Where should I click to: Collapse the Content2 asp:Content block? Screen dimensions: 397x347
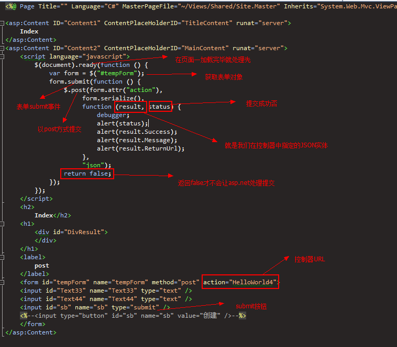[3, 48]
